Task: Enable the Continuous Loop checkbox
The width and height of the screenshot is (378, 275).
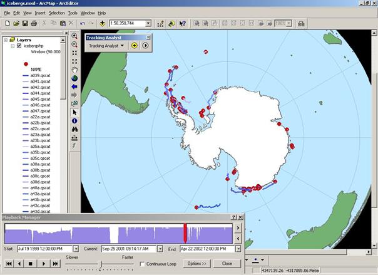Action: point(143,264)
